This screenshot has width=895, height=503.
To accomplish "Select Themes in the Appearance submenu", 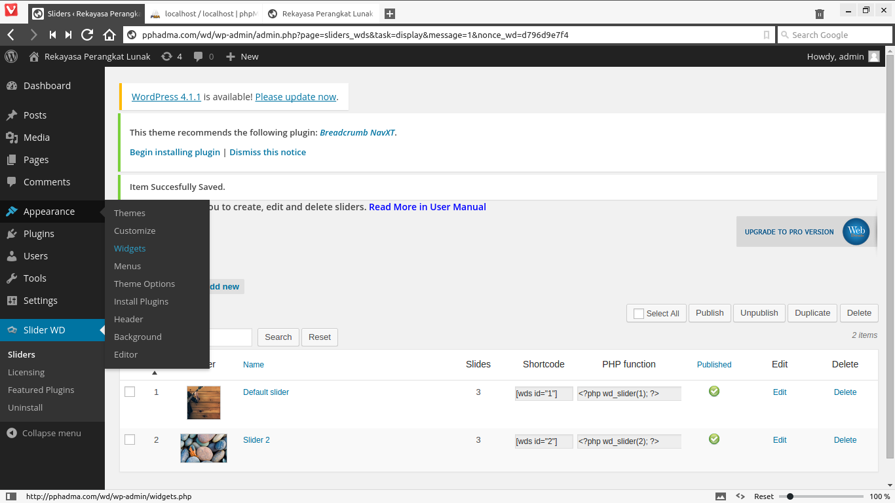I will tap(130, 213).
